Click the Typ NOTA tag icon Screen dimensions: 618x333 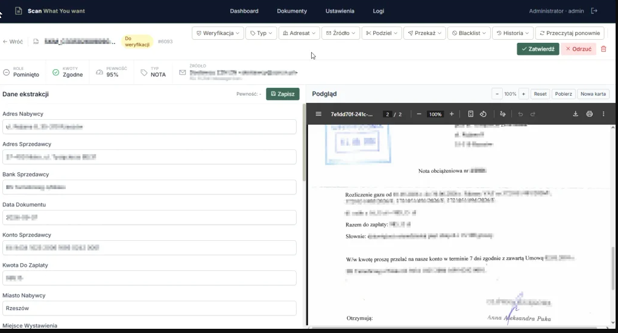(x=144, y=72)
